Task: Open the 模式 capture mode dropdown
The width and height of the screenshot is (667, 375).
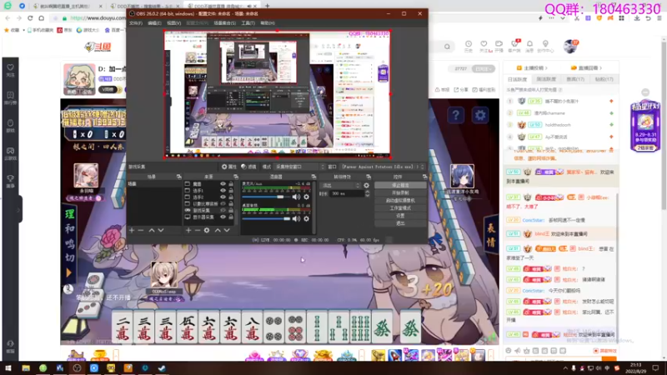Action: click(299, 167)
